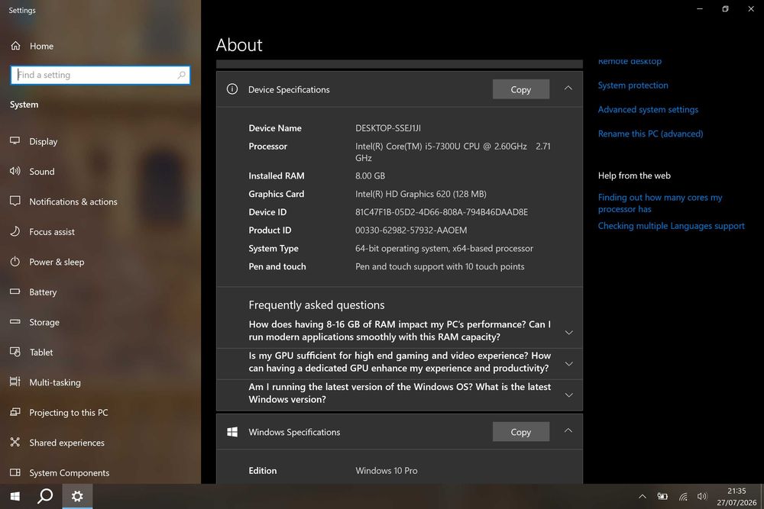The height and width of the screenshot is (509, 764).
Task: Collapse the Windows Specifications section
Action: point(568,431)
